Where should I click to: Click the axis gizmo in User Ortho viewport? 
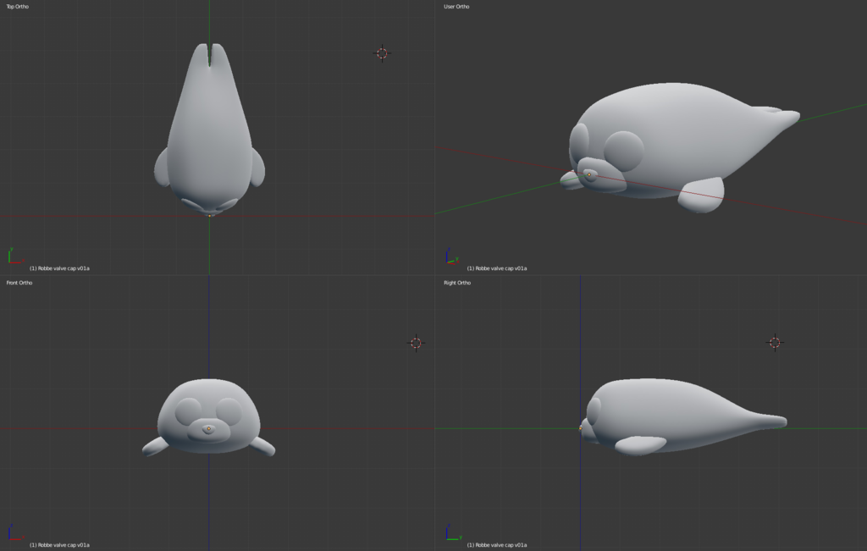(453, 256)
